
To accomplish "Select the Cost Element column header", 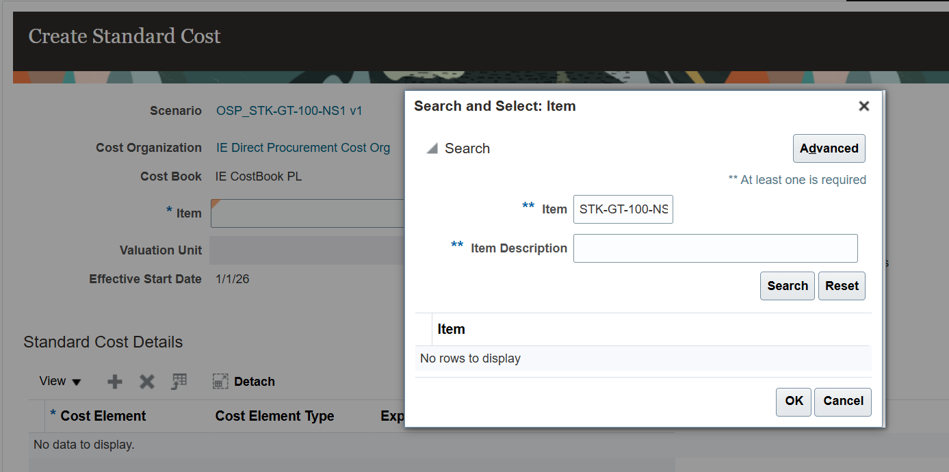I will (x=103, y=416).
